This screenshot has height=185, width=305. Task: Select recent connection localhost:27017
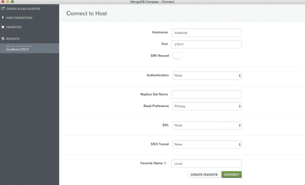click(x=30, y=48)
